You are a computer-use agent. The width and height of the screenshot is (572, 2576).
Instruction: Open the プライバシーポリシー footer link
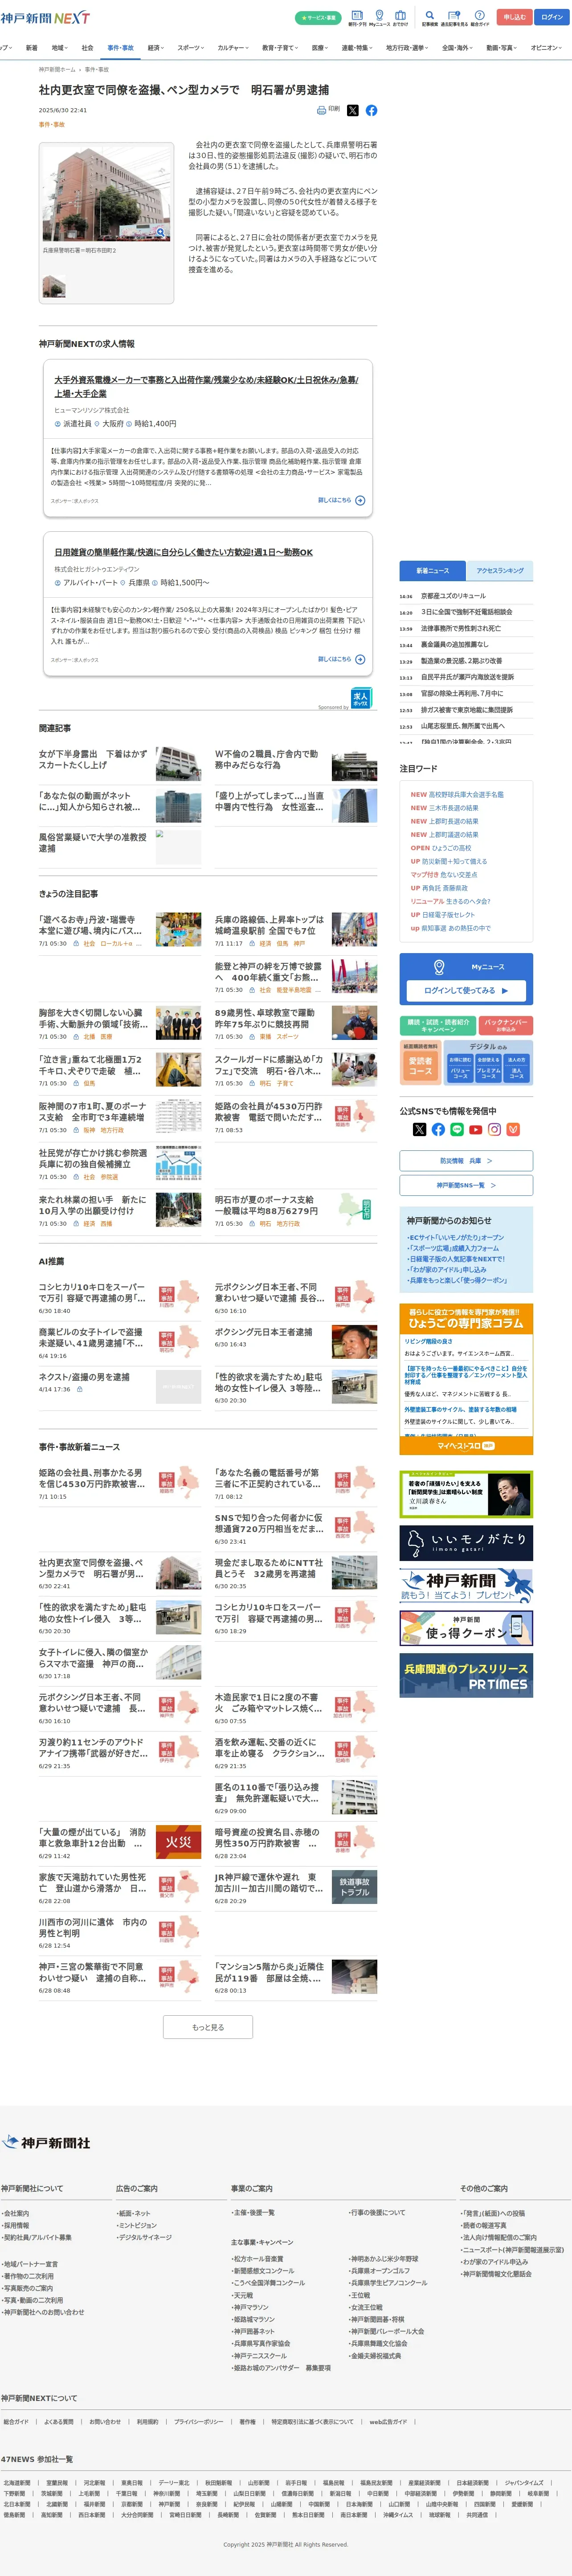click(x=199, y=2421)
